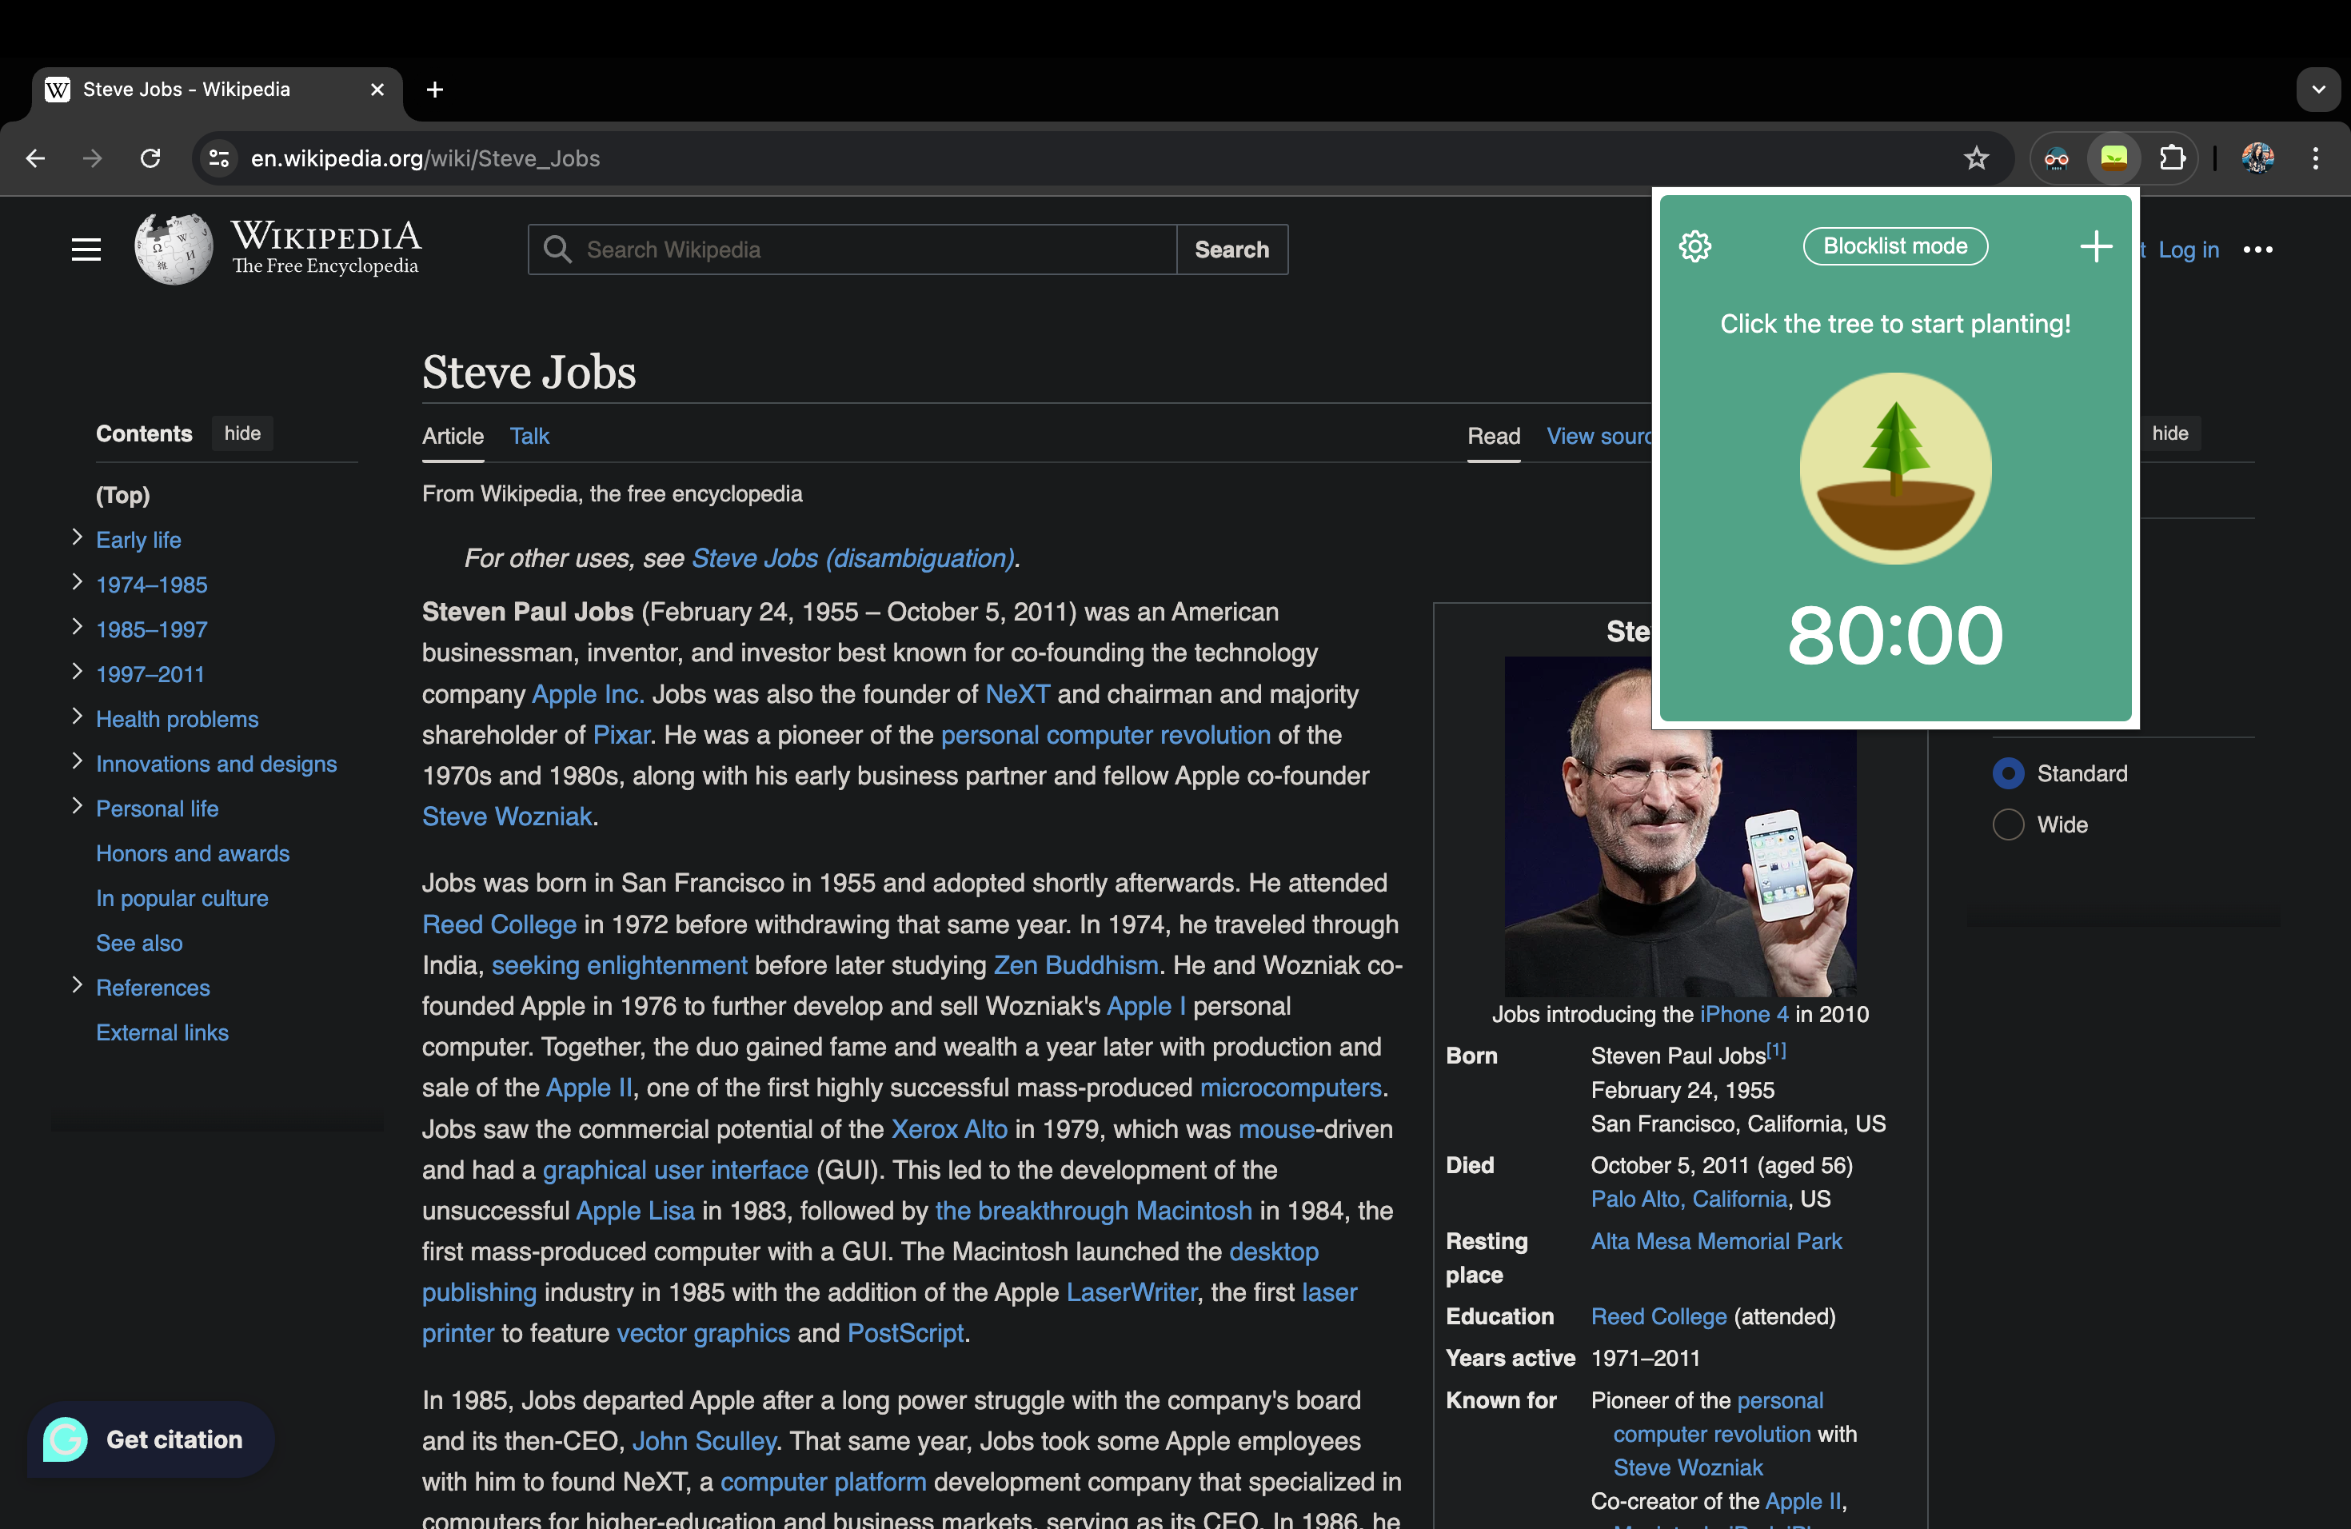Open the Article tab on Wikipedia
2351x1529 pixels.
point(454,433)
